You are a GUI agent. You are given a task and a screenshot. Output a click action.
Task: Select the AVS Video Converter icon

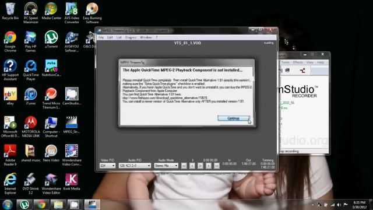(x=72, y=13)
